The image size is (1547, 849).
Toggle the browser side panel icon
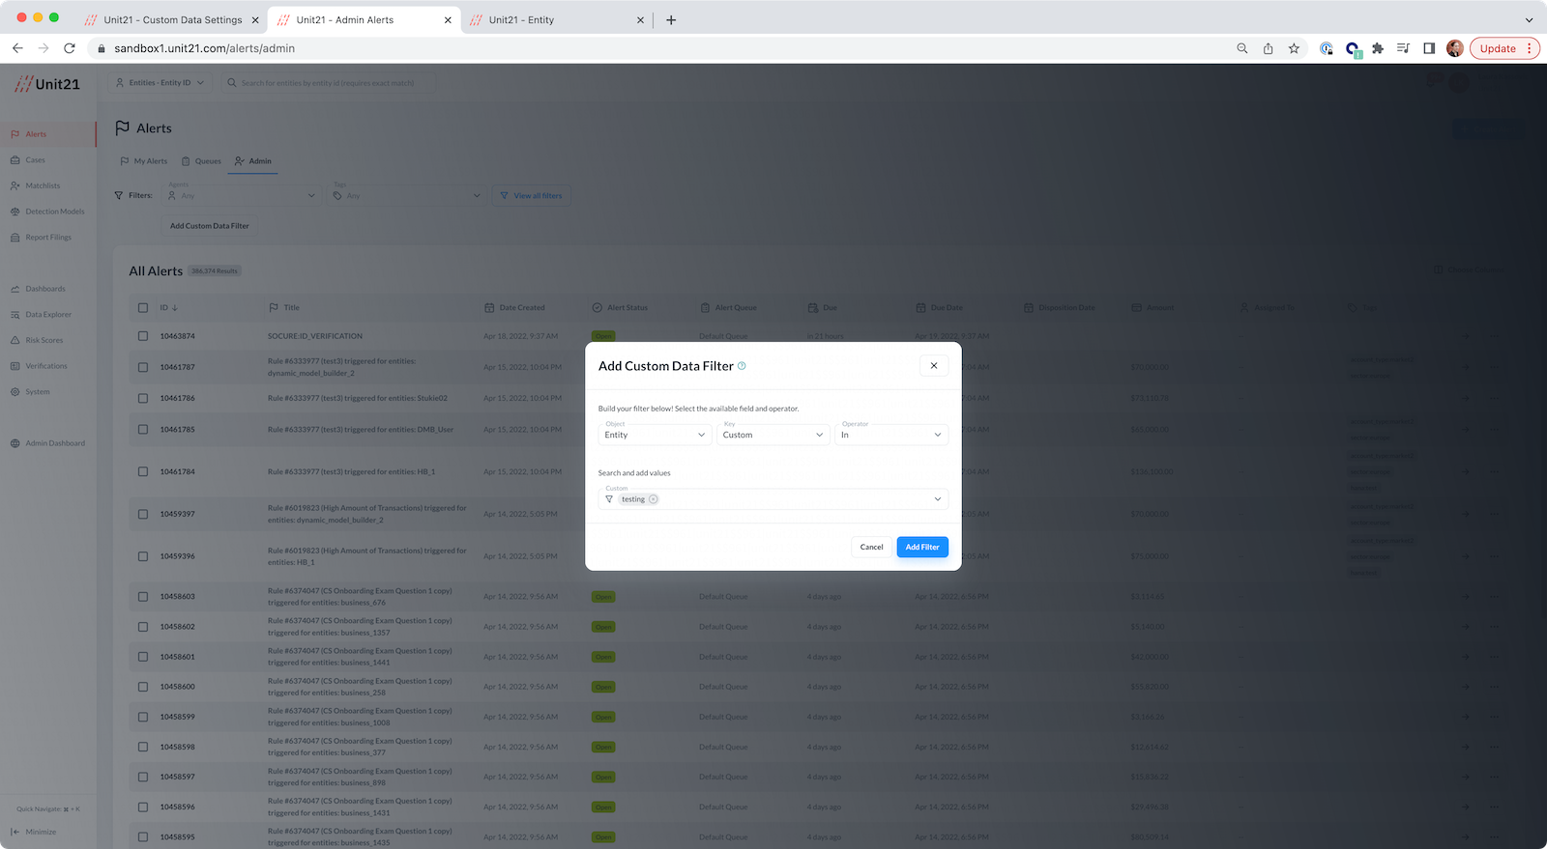point(1429,48)
